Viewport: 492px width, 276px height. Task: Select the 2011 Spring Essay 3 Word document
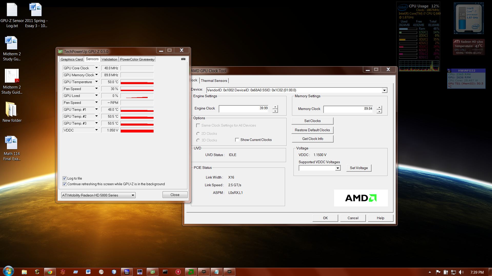click(36, 15)
